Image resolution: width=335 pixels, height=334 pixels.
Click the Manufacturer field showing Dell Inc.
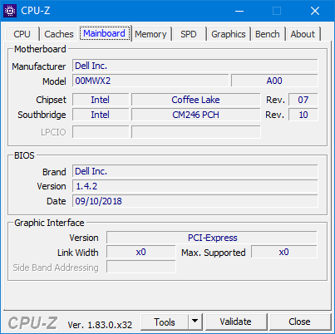195,66
